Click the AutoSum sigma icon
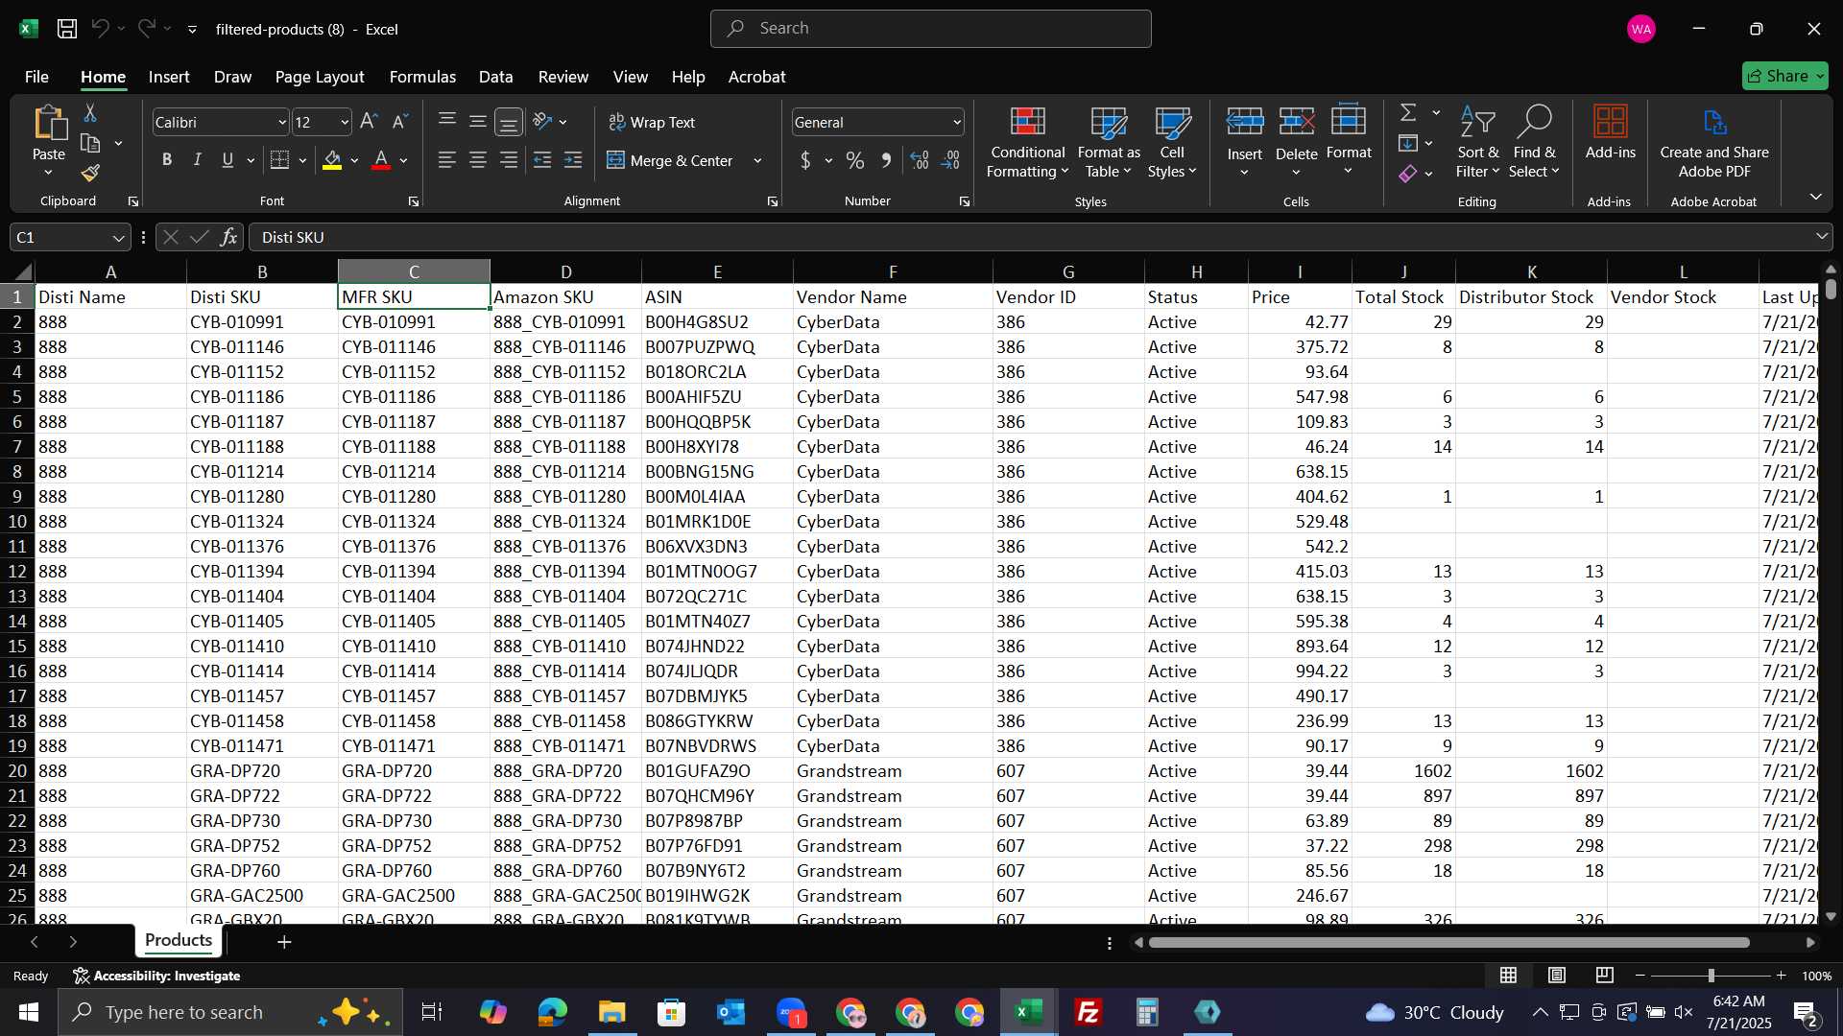This screenshot has width=1843, height=1036. 1408,113
